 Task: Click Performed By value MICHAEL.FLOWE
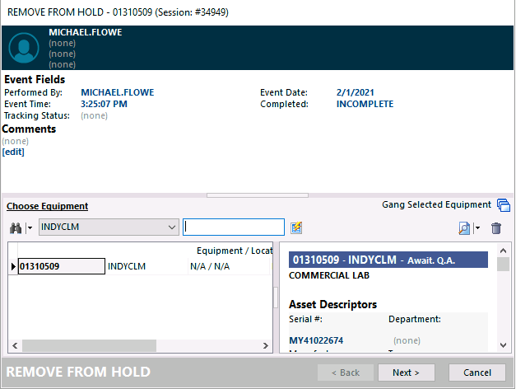point(118,92)
